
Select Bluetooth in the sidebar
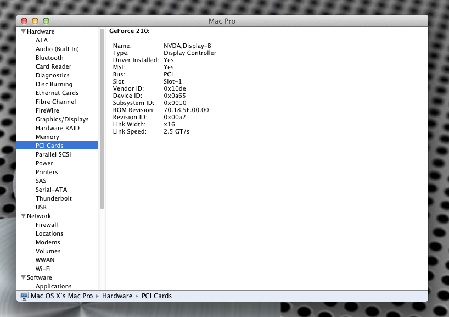pyautogui.click(x=49, y=58)
